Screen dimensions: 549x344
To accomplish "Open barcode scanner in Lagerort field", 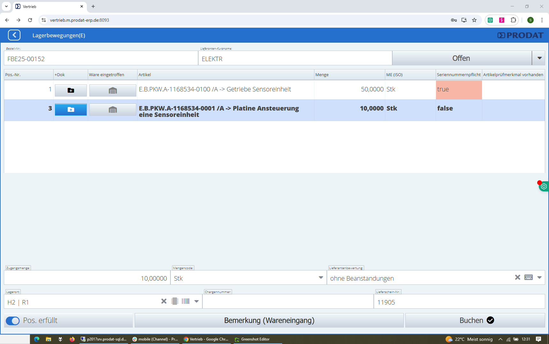I will point(185,301).
